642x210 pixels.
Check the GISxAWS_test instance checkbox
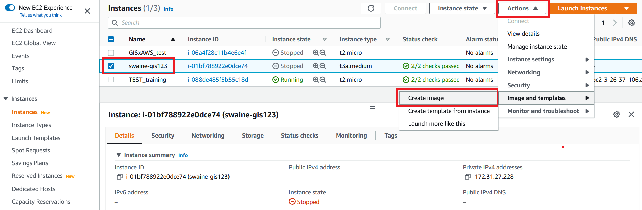[111, 53]
